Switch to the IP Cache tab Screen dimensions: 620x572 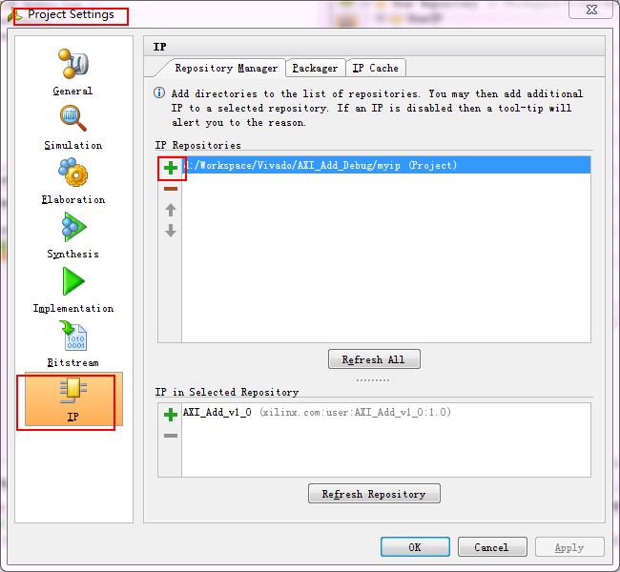[376, 68]
